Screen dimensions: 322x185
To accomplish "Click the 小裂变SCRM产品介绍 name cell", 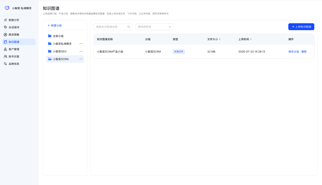I will (x=110, y=52).
